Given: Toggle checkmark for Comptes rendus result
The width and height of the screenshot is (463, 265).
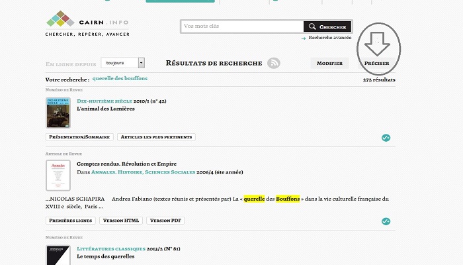Looking at the screenshot, I should [386, 221].
